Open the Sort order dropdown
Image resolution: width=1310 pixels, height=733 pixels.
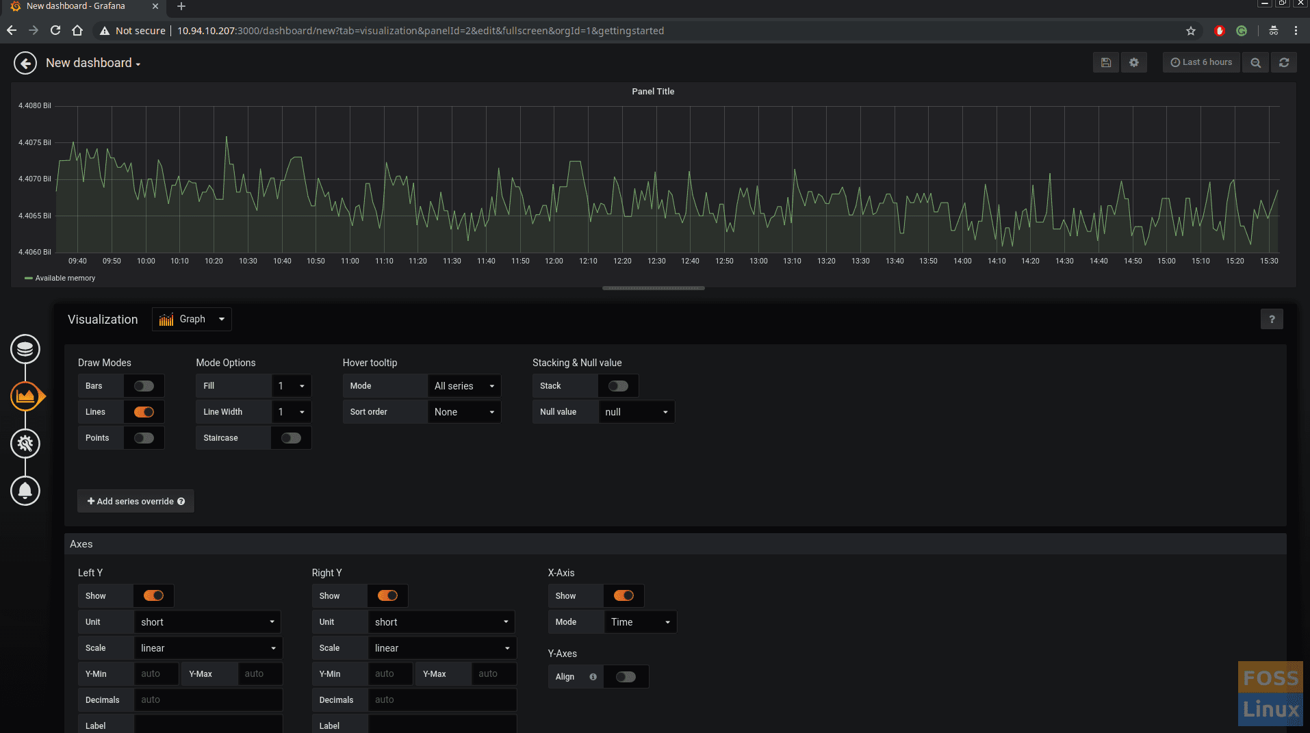click(x=464, y=412)
